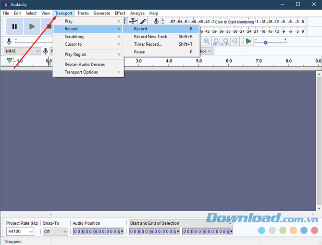Open the Project Rate 44100 dropdown
This screenshot has width=322, height=245.
click(20, 232)
